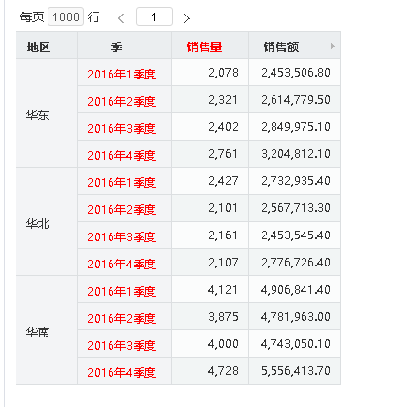Open the 华东 2016年4季度 link
This screenshot has width=417, height=407.
[x=121, y=156]
